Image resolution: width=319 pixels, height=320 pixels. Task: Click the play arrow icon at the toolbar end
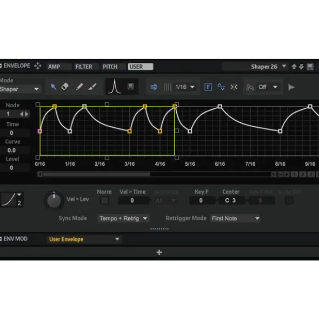(291, 87)
